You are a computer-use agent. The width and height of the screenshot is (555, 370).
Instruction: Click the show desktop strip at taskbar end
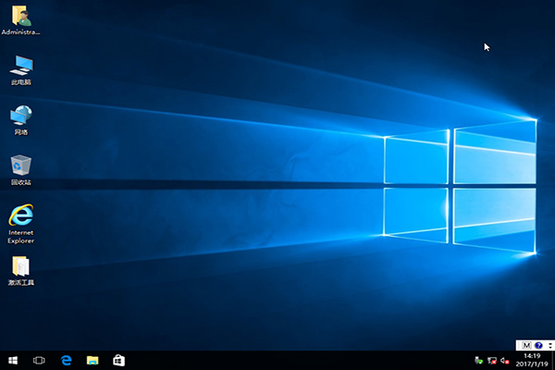coord(553,360)
